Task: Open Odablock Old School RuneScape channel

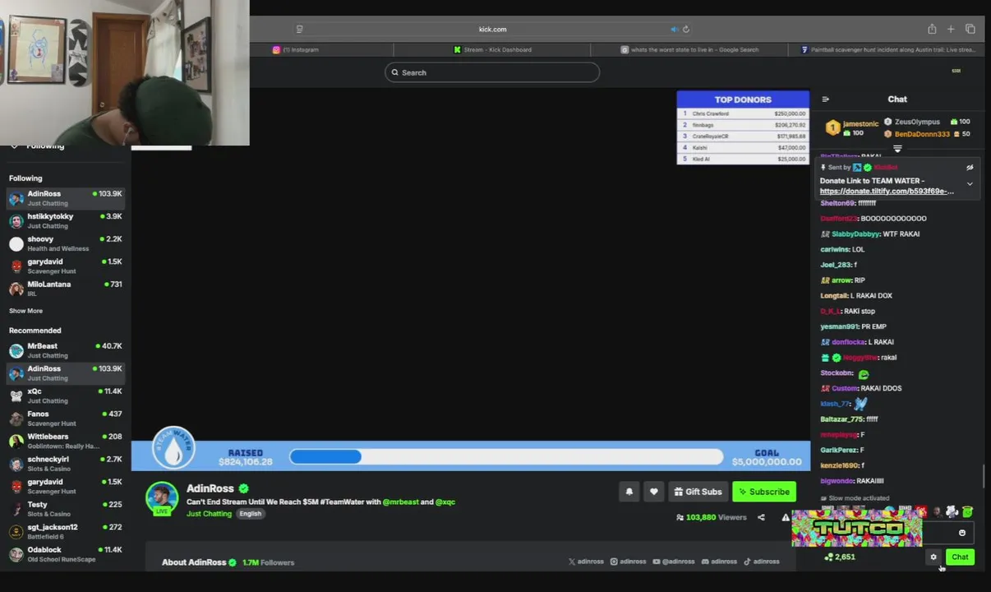Action: point(66,554)
